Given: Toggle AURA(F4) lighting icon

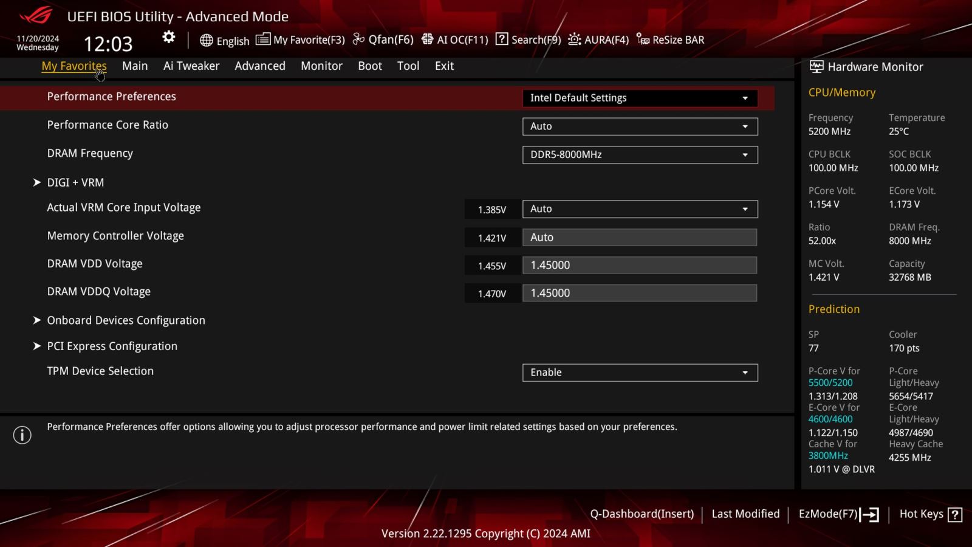Looking at the screenshot, I should [x=574, y=40].
